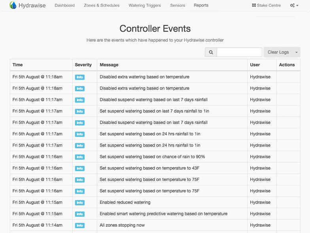The width and height of the screenshot is (310, 233).
Task: Focus the event search input field
Action: point(239,52)
